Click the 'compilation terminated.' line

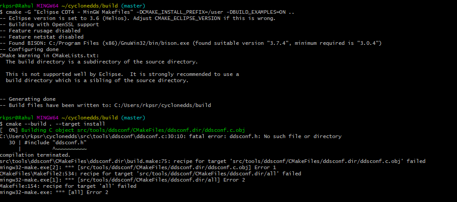click(x=35, y=155)
